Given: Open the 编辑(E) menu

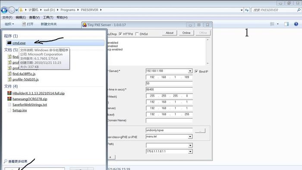Looking at the screenshot, I should click(x=21, y=17).
